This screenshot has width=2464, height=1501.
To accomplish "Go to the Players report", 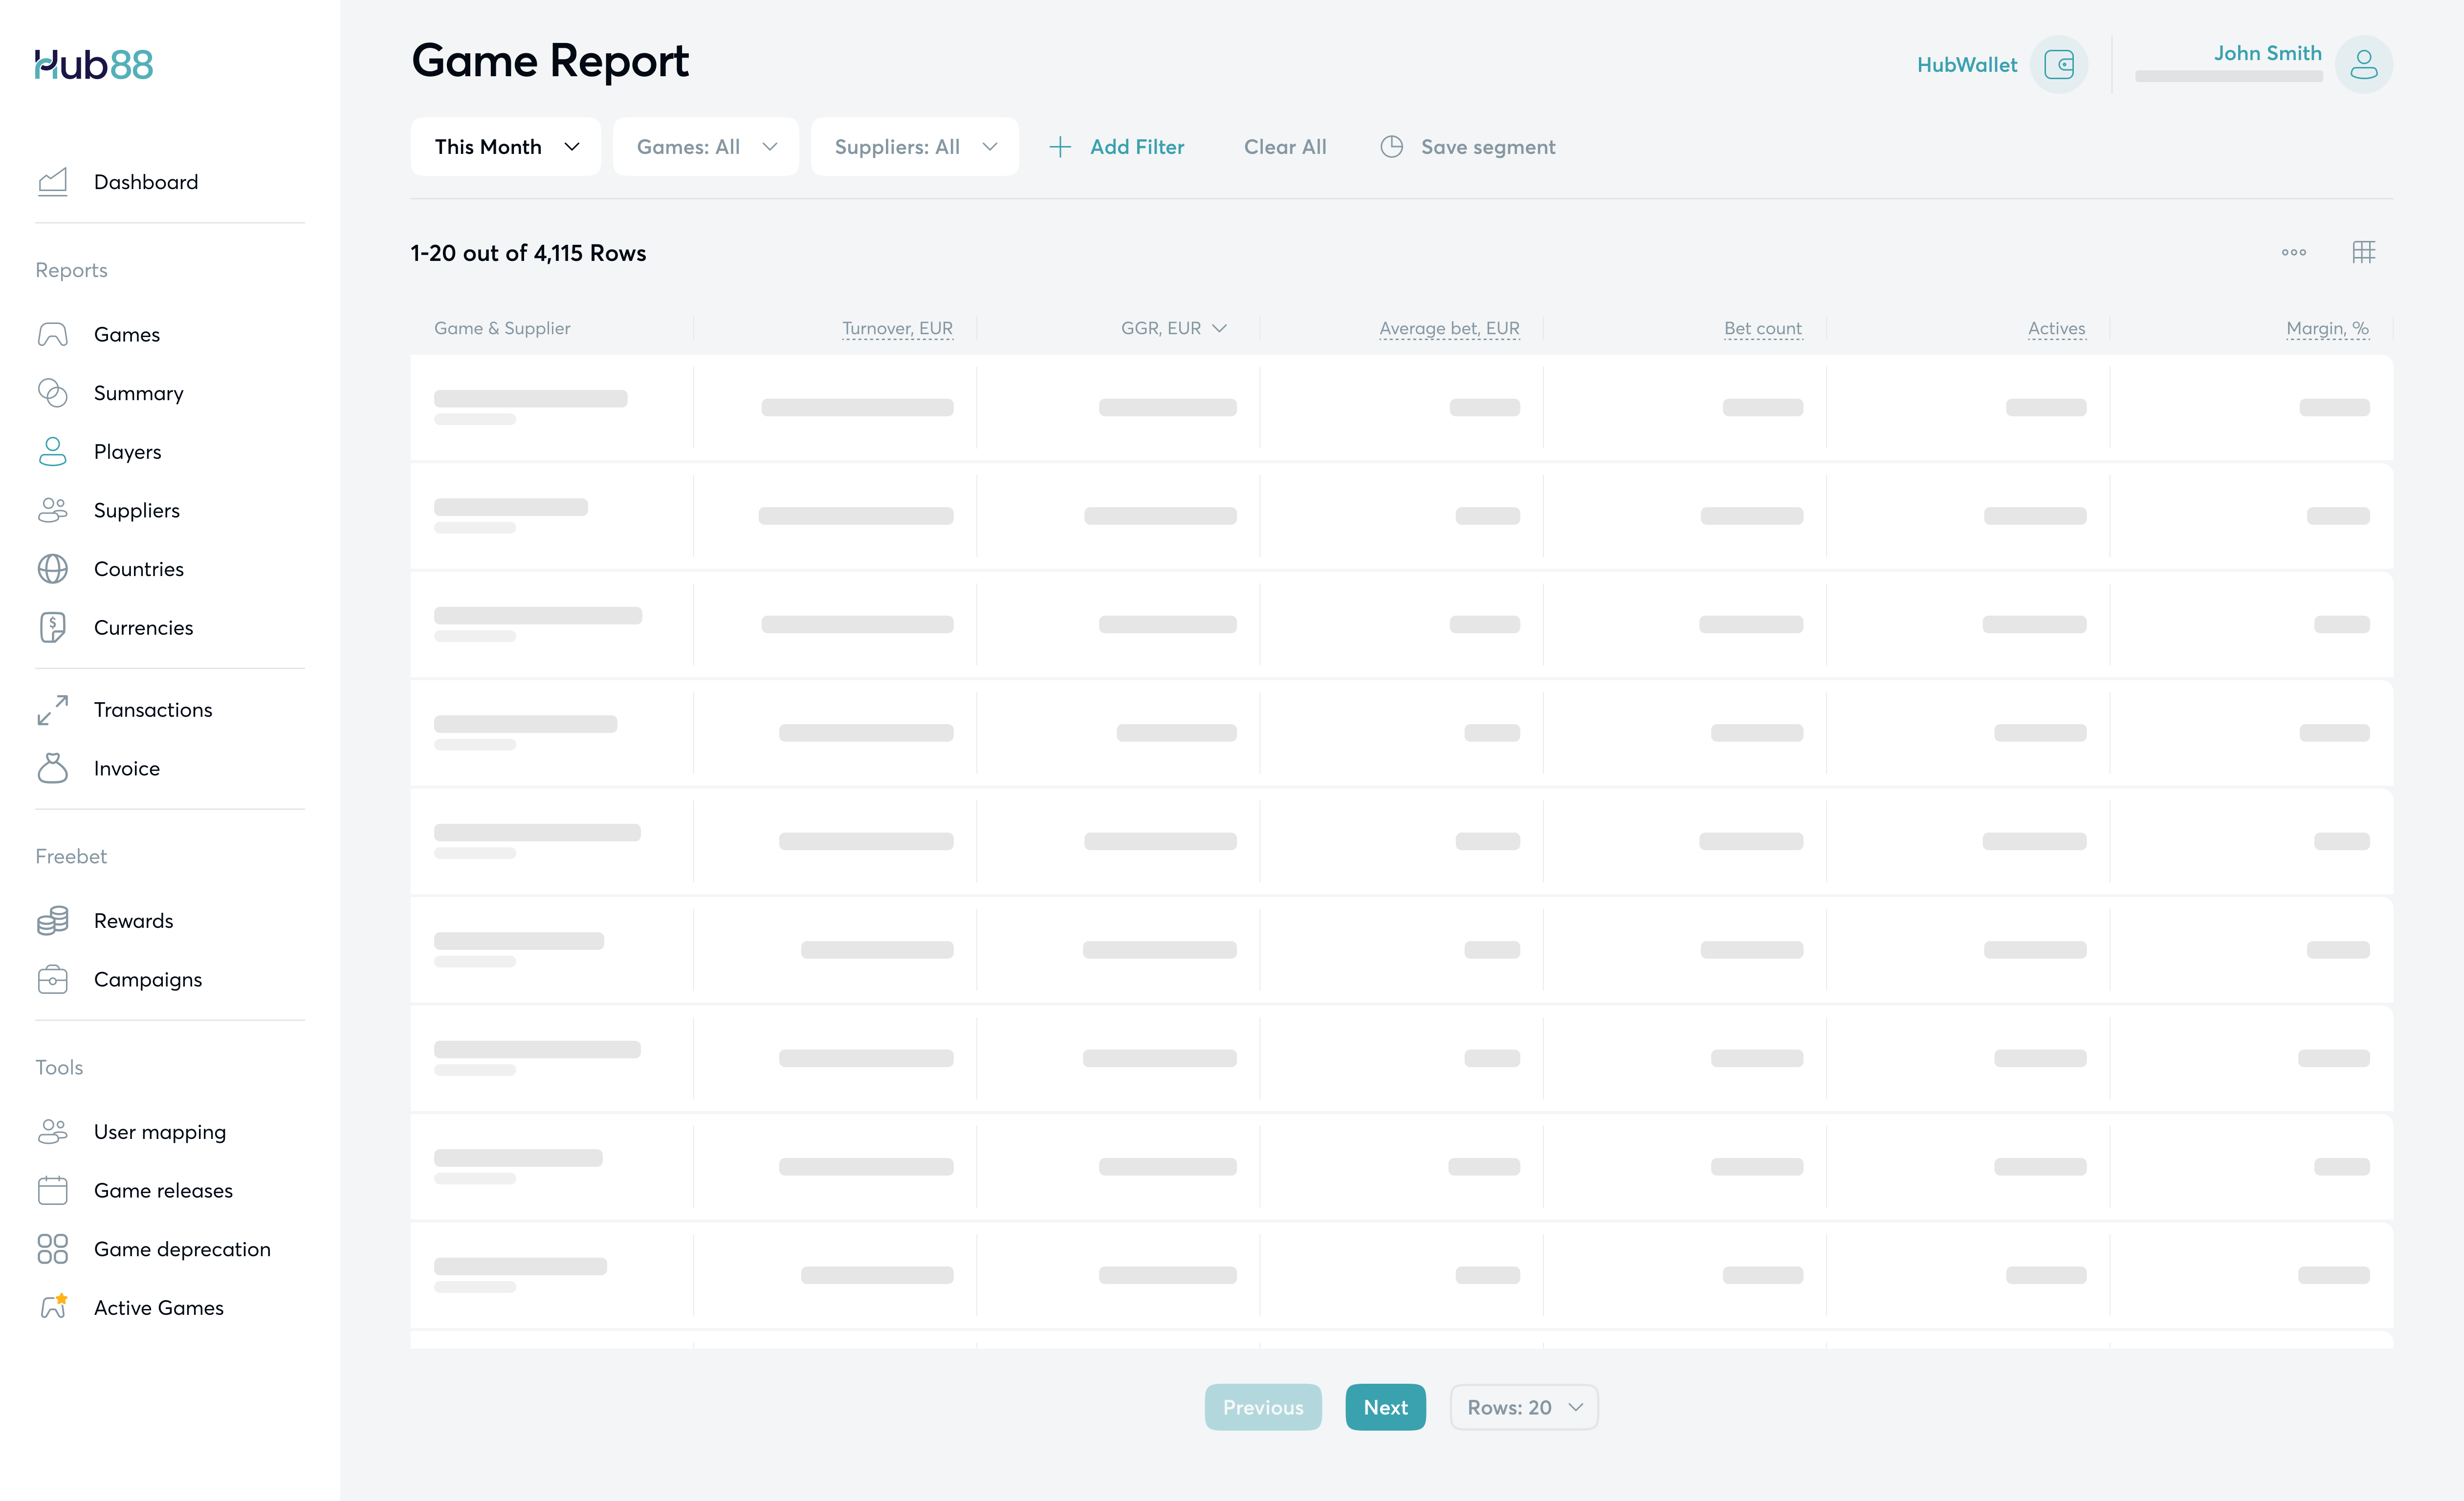I will click(x=127, y=451).
